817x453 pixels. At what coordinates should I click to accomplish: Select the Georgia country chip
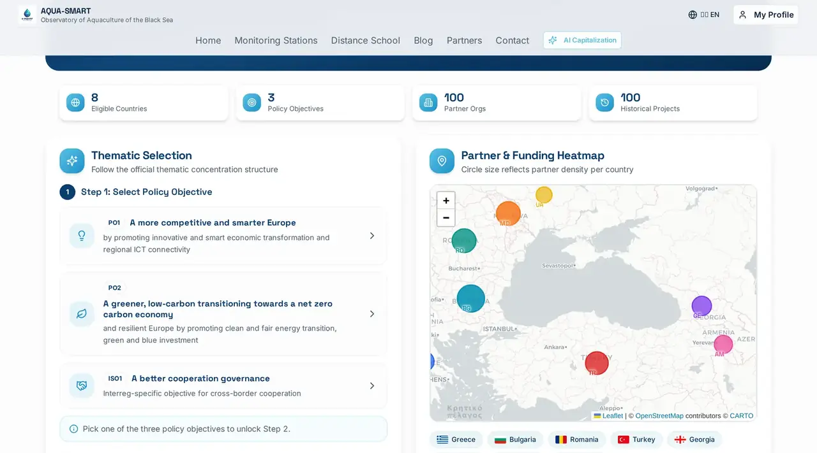694,440
